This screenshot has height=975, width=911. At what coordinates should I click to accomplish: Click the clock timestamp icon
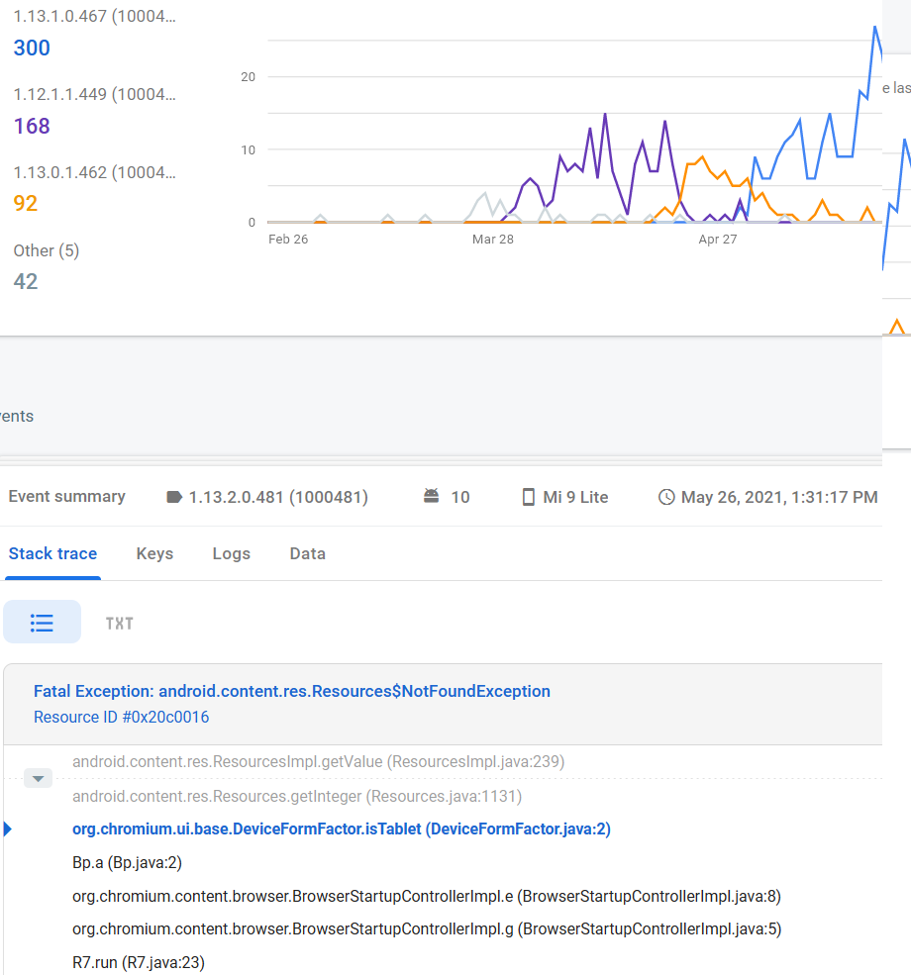click(666, 497)
